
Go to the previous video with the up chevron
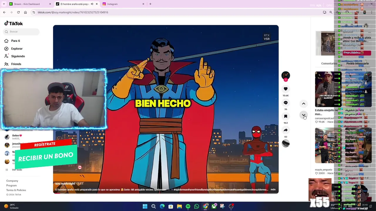304,103
